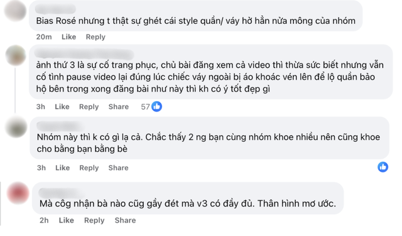The height and width of the screenshot is (236, 402).
Task: Reply to the 'Bias Rosé' comment
Action: point(95,37)
